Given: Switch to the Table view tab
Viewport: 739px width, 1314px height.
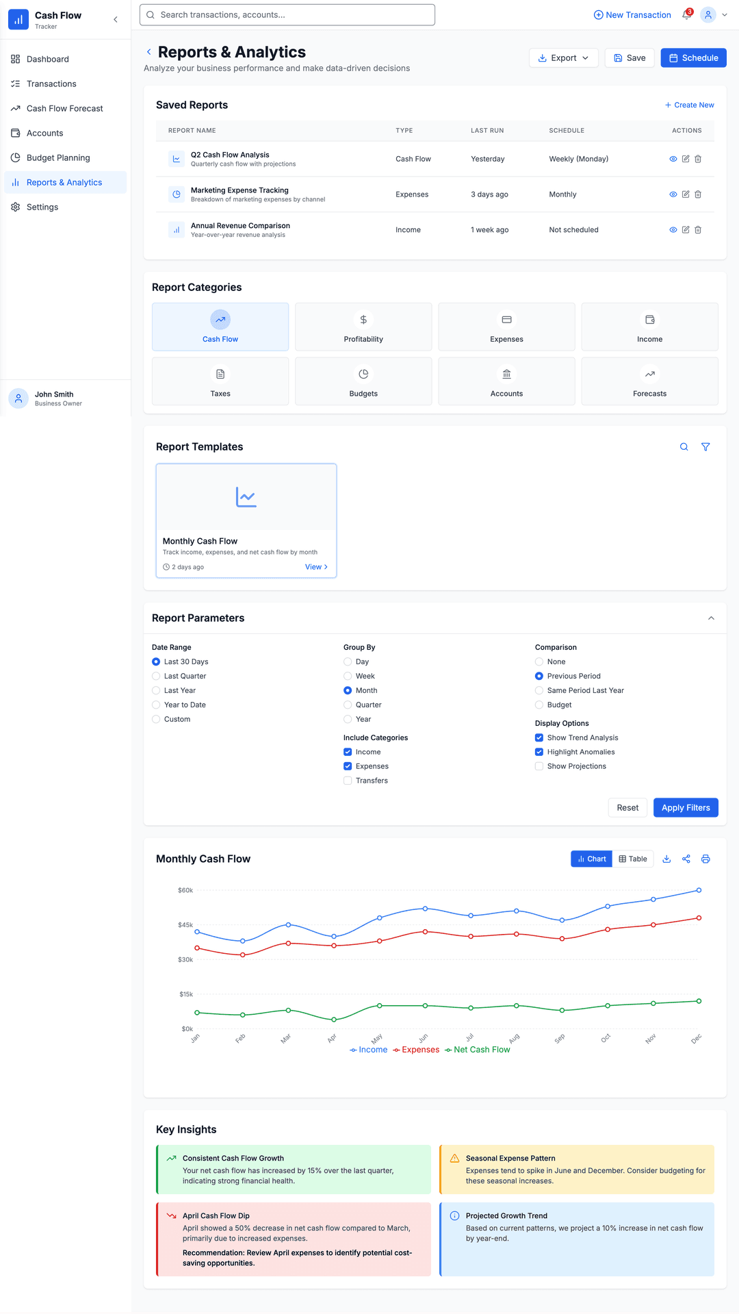Looking at the screenshot, I should [633, 859].
